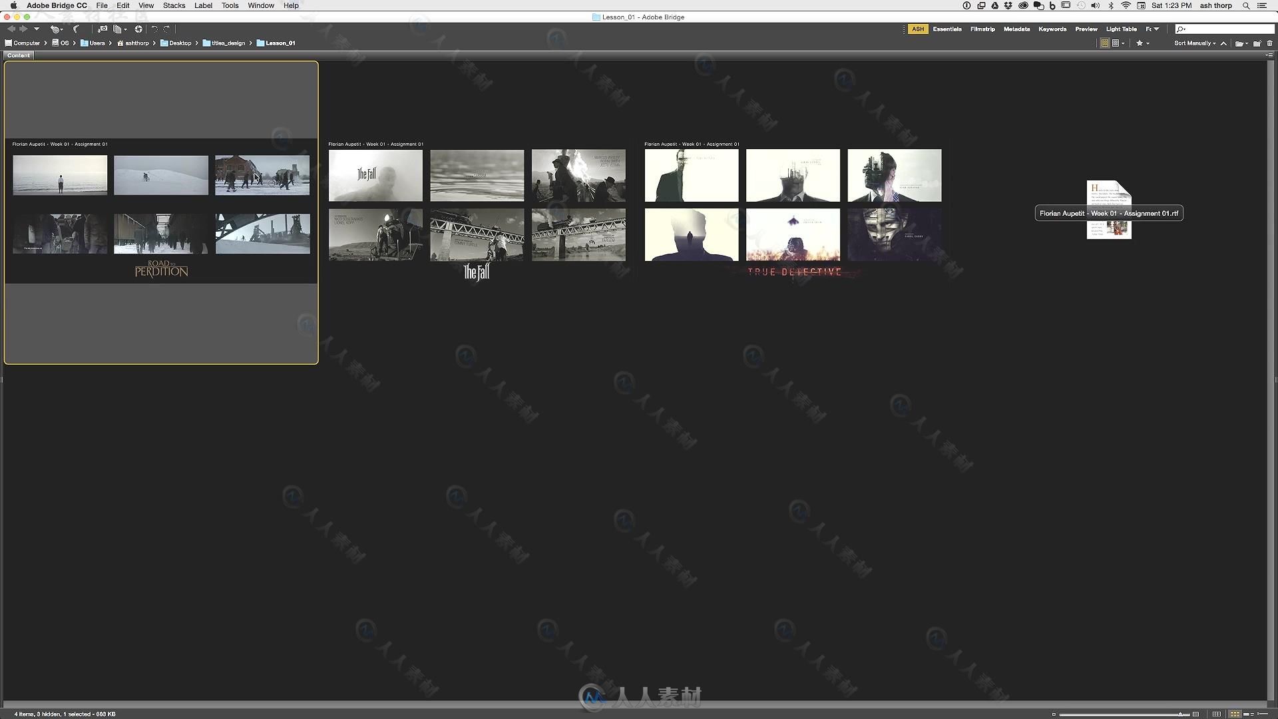Screen dimensions: 1278x719
Task: Navigate to ashthorp home in the path bar
Action: [x=132, y=43]
